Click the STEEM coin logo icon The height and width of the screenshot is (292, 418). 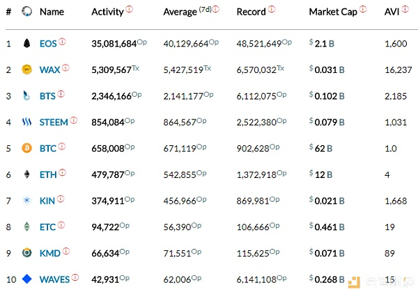tap(27, 122)
